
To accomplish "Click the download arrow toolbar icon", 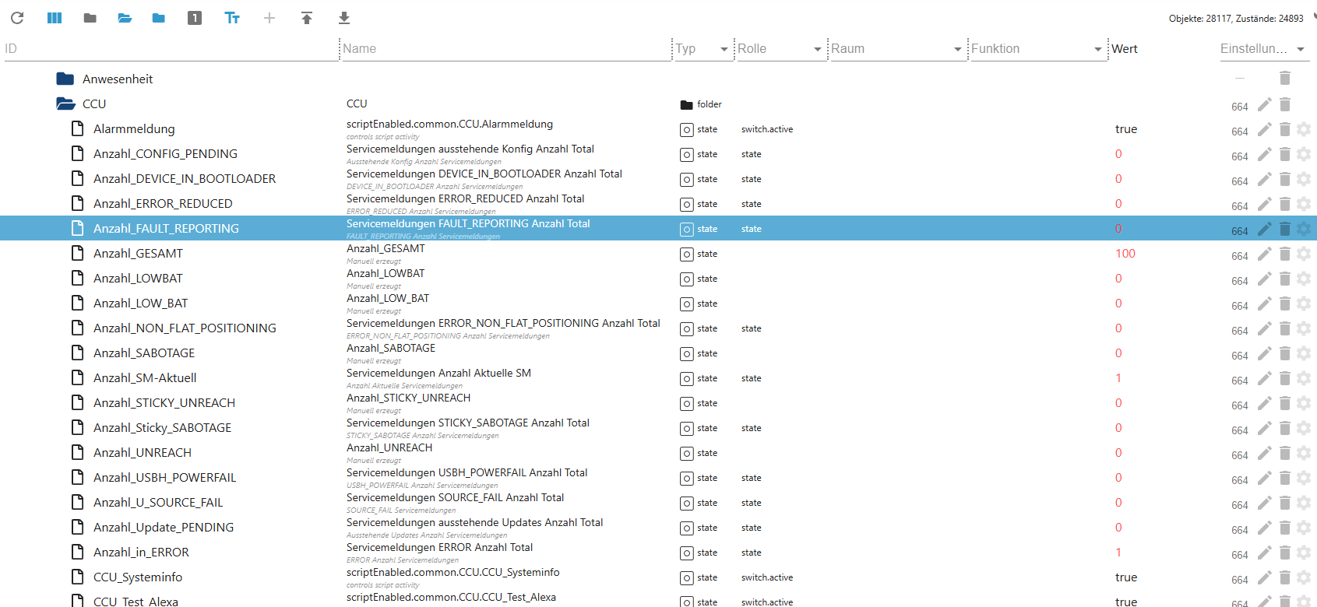I will [x=344, y=18].
